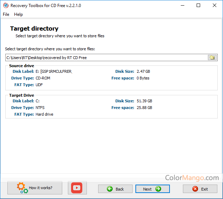Go back with the Back button

pos(115,189)
